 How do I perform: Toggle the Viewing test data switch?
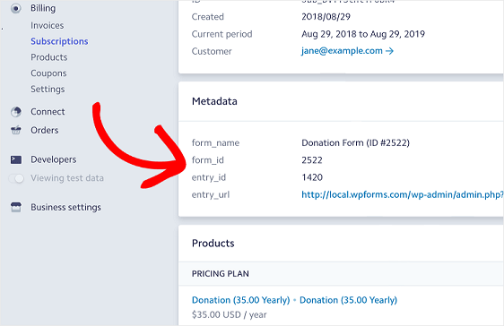[x=16, y=178]
